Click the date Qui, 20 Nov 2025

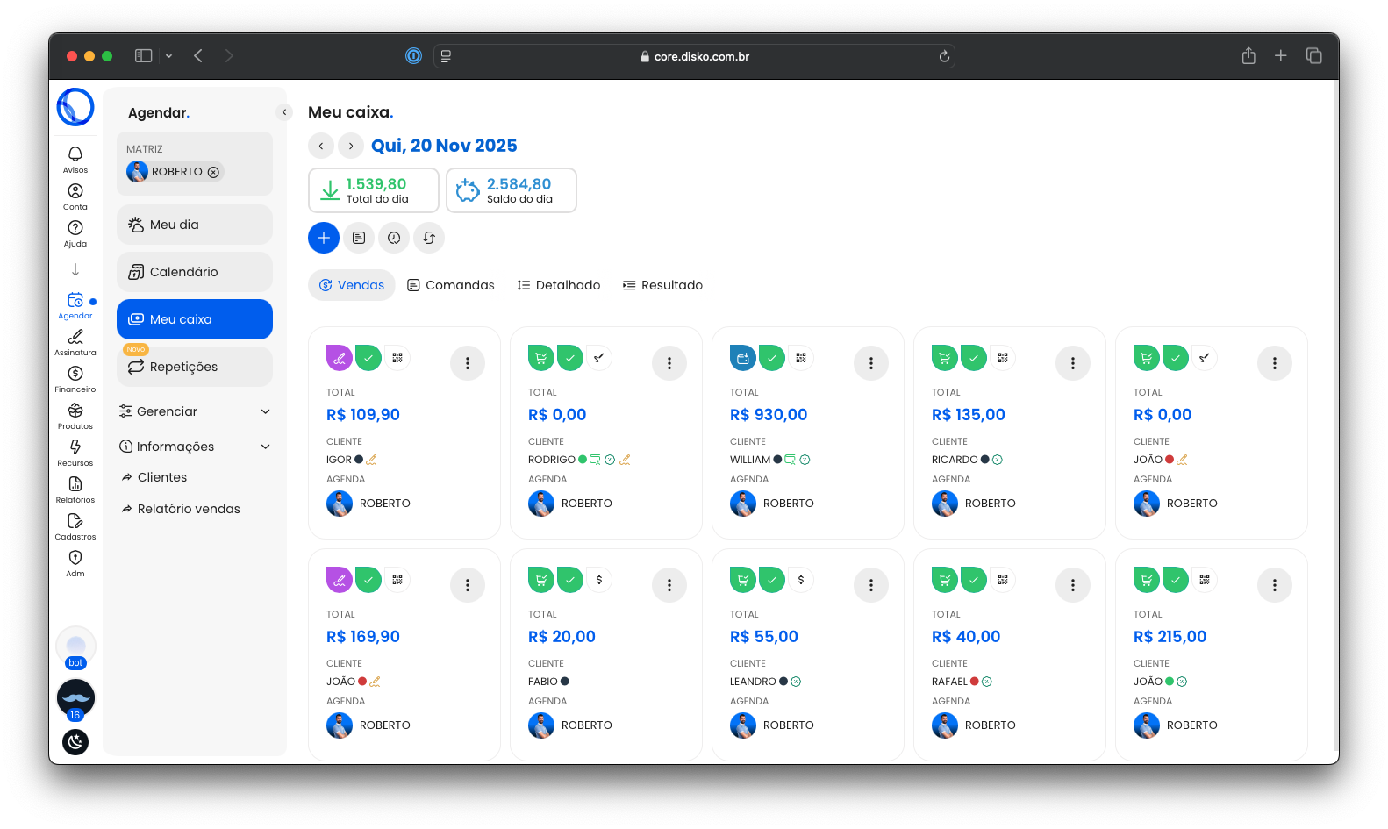tap(444, 146)
